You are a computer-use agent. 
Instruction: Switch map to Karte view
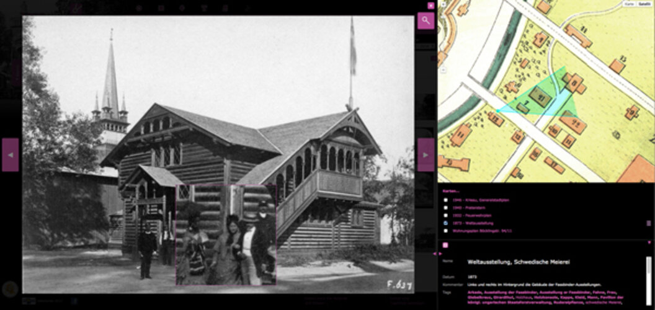629,4
